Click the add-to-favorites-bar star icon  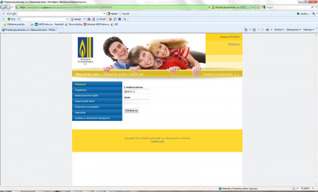tap(32, 24)
